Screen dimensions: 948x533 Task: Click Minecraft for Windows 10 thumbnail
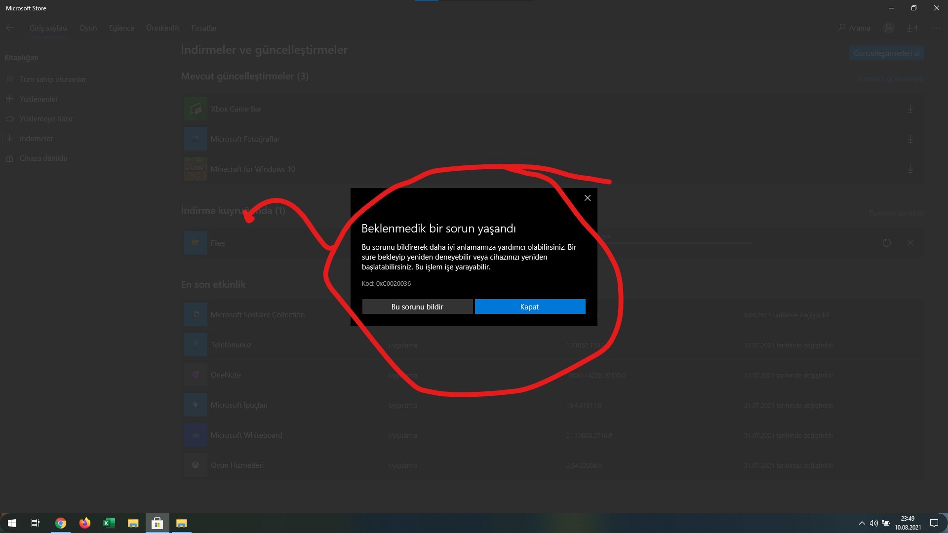click(196, 169)
